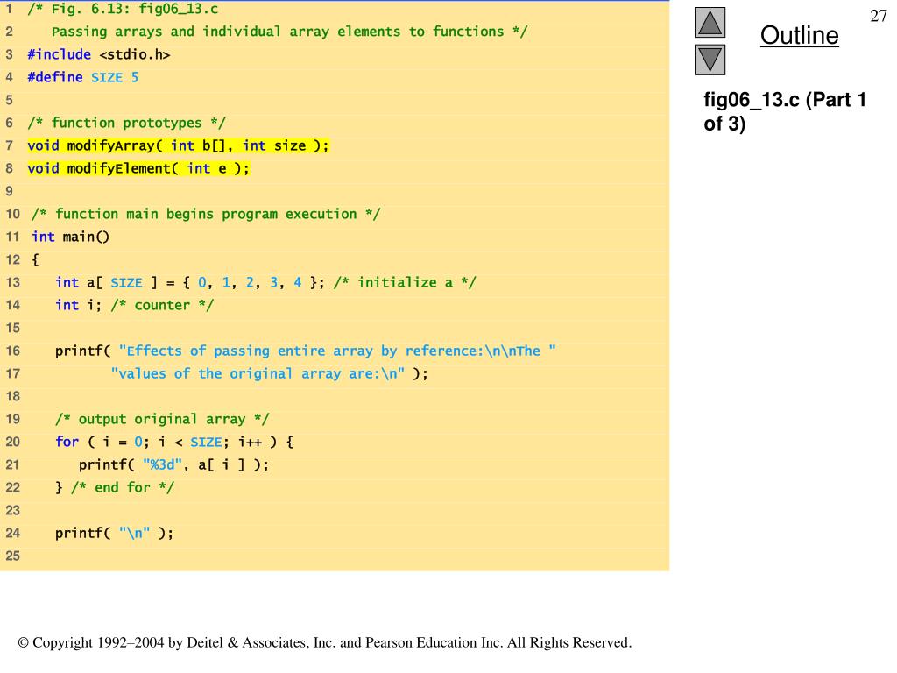Click the int i; counter declaration line
Screen dimensions: 897x673
(134, 305)
